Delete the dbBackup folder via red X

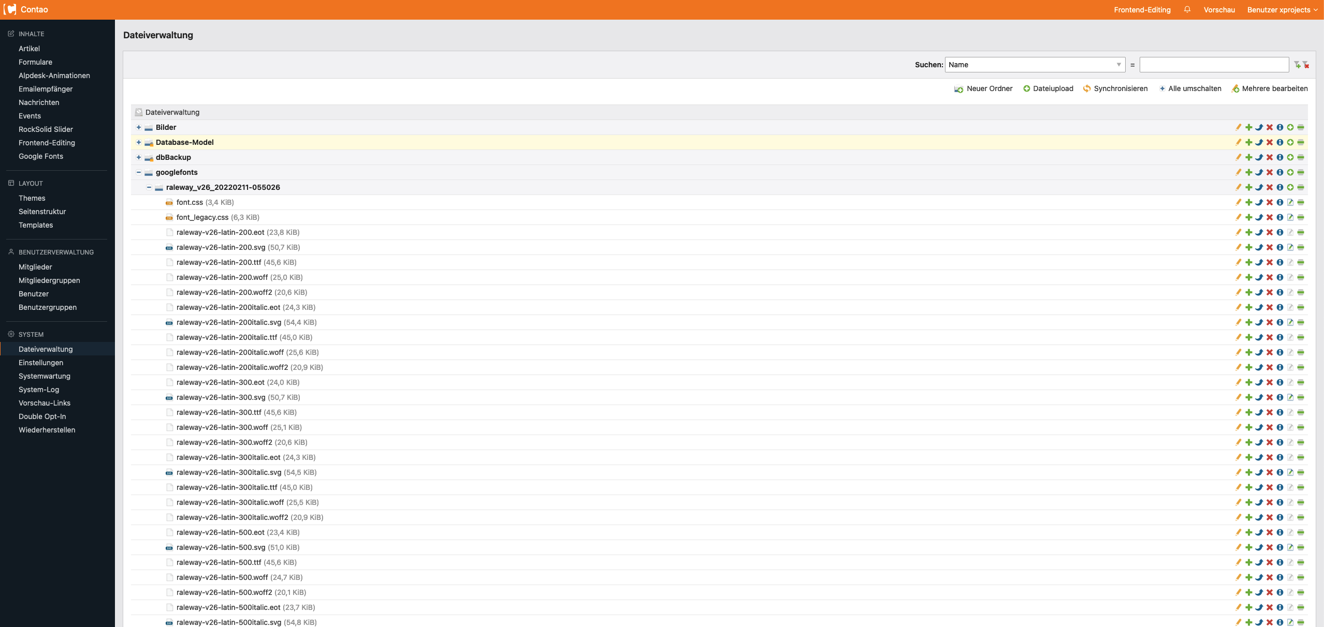pyautogui.click(x=1269, y=157)
